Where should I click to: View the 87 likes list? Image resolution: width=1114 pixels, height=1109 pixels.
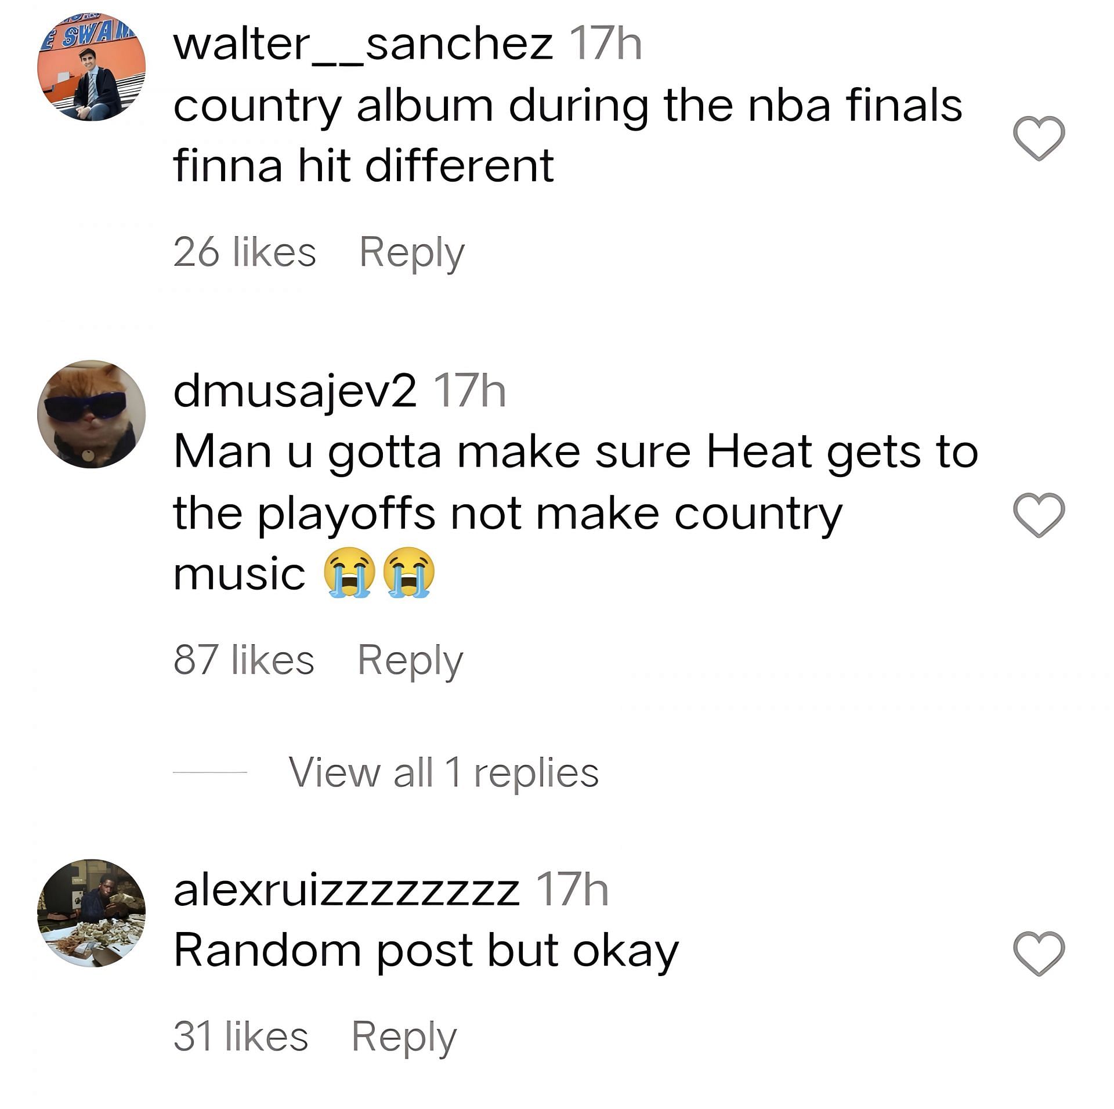coord(244,660)
